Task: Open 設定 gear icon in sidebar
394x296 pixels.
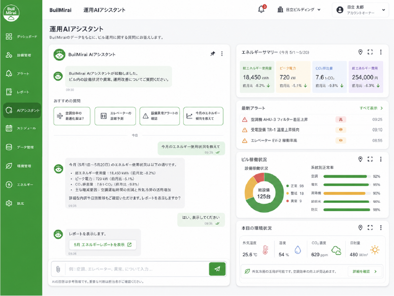Action: click(x=9, y=203)
